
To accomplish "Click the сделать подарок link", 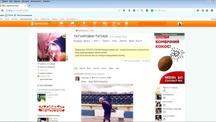I will click(46, 73).
